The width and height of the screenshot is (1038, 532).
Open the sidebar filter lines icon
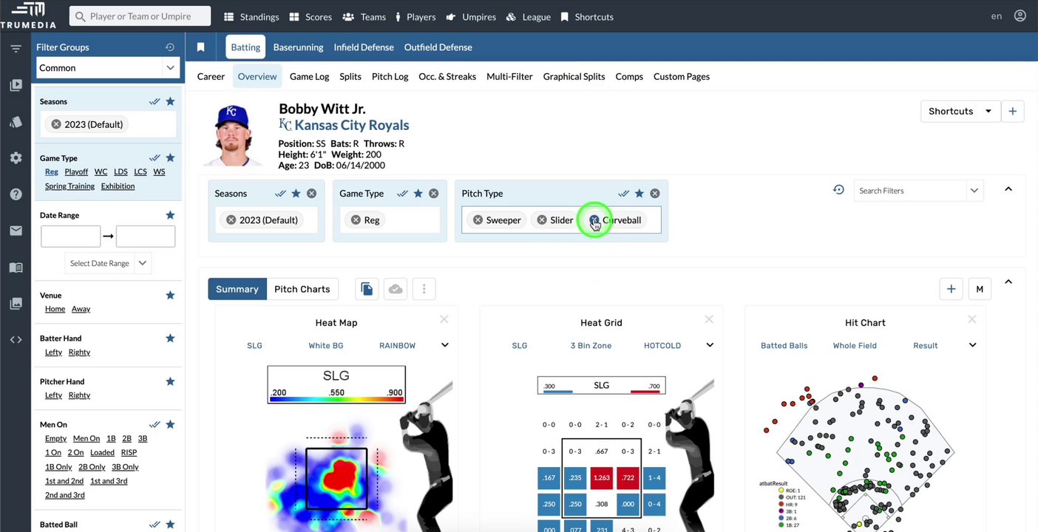pos(16,49)
